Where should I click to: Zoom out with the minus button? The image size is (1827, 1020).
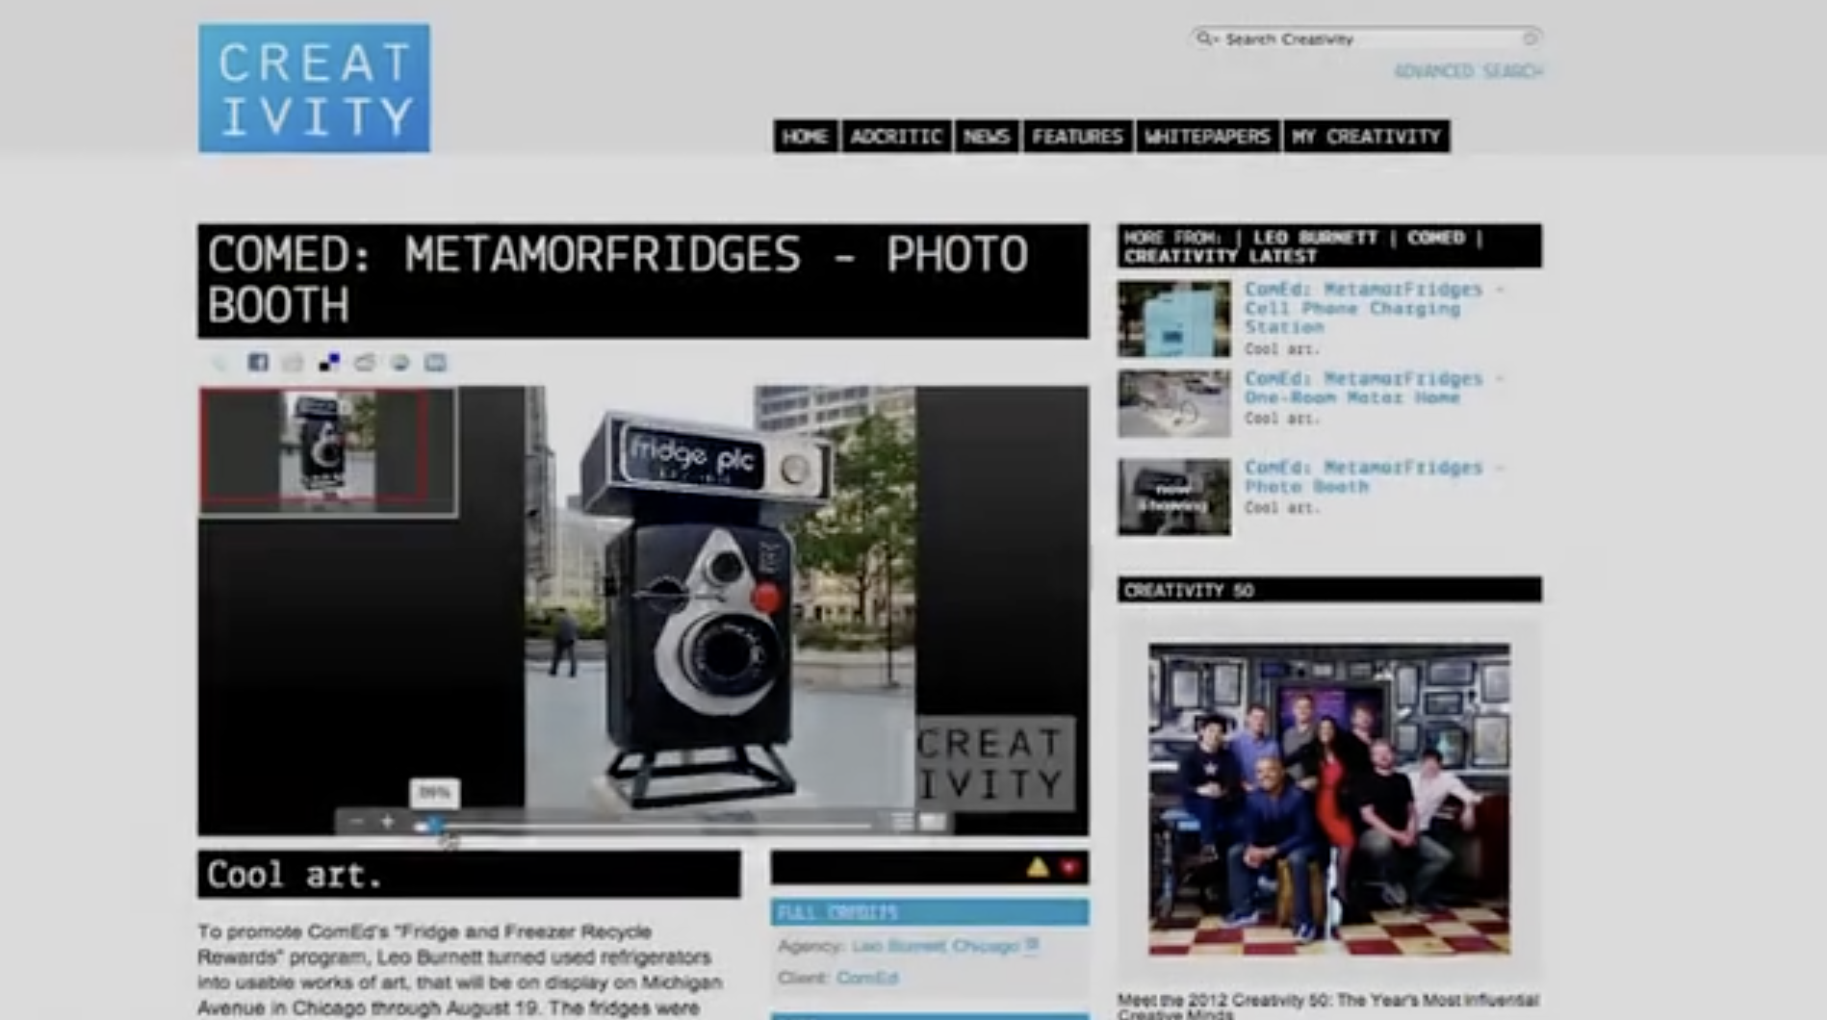click(x=356, y=822)
